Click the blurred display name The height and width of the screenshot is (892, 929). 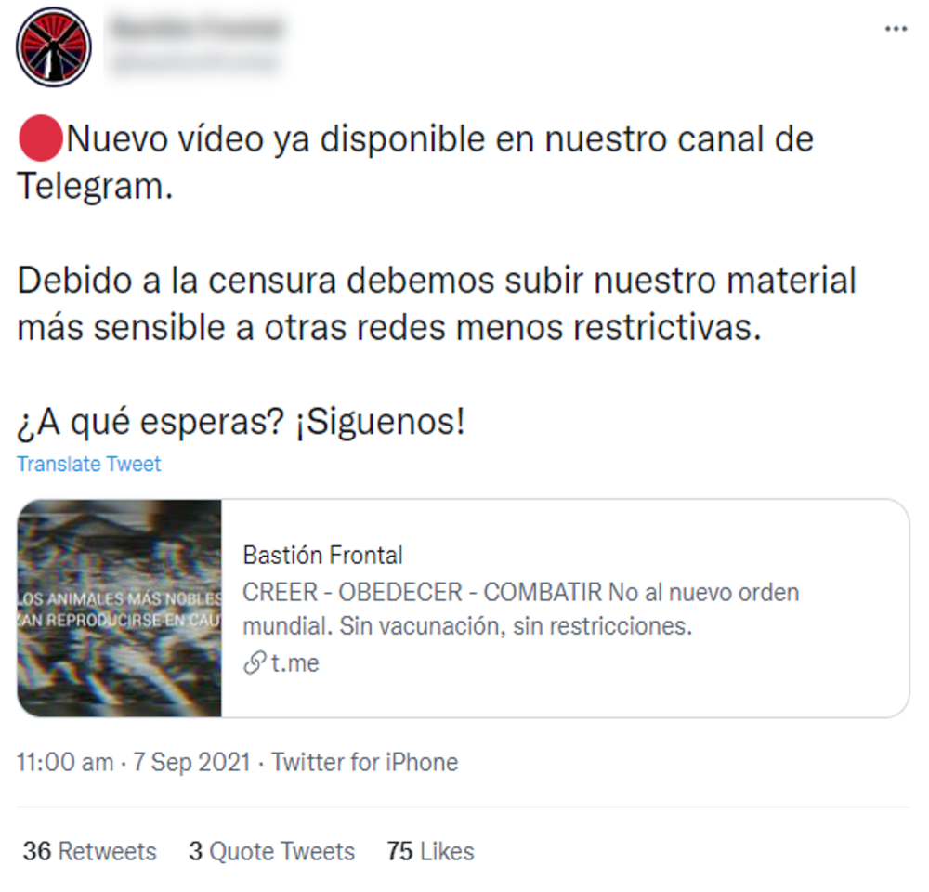tap(197, 28)
